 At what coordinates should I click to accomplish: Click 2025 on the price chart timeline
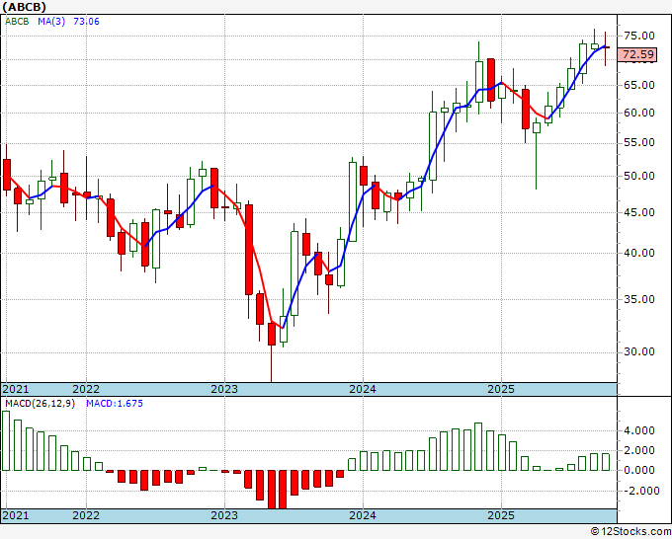[501, 389]
